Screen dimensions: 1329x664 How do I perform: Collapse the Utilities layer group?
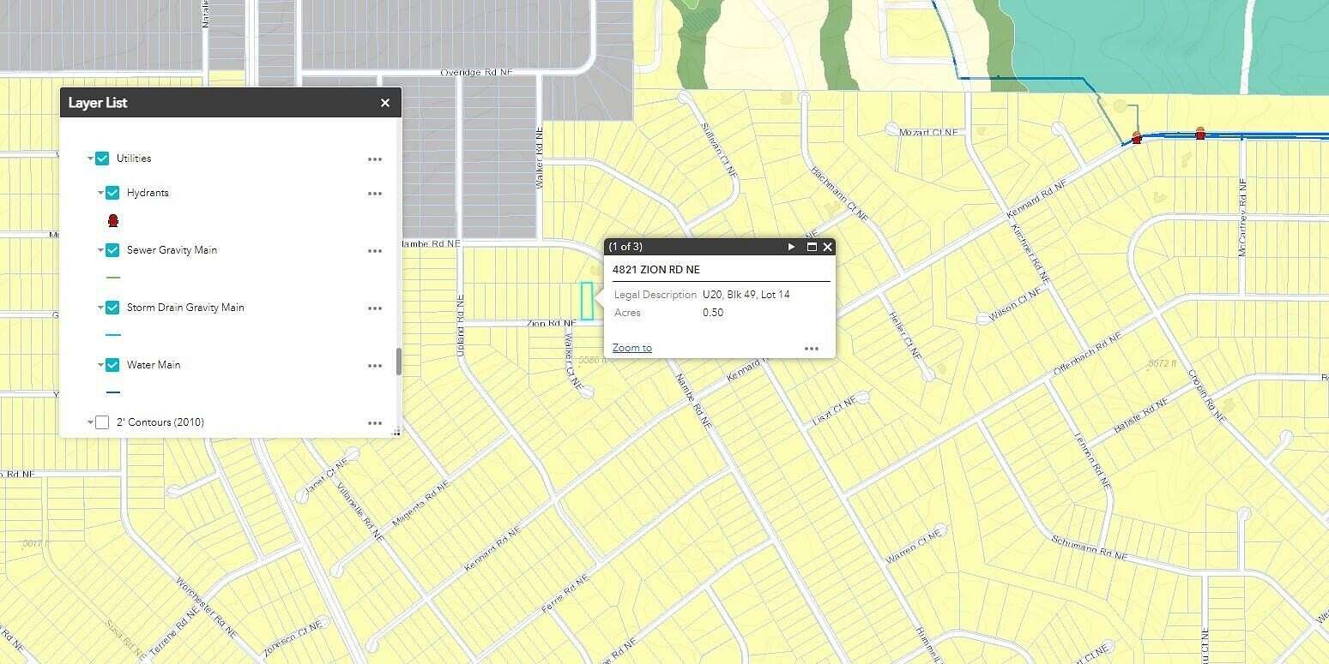(x=90, y=159)
